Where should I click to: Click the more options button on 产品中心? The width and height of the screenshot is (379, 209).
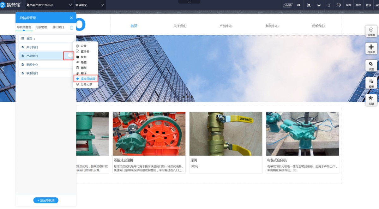pos(70,56)
